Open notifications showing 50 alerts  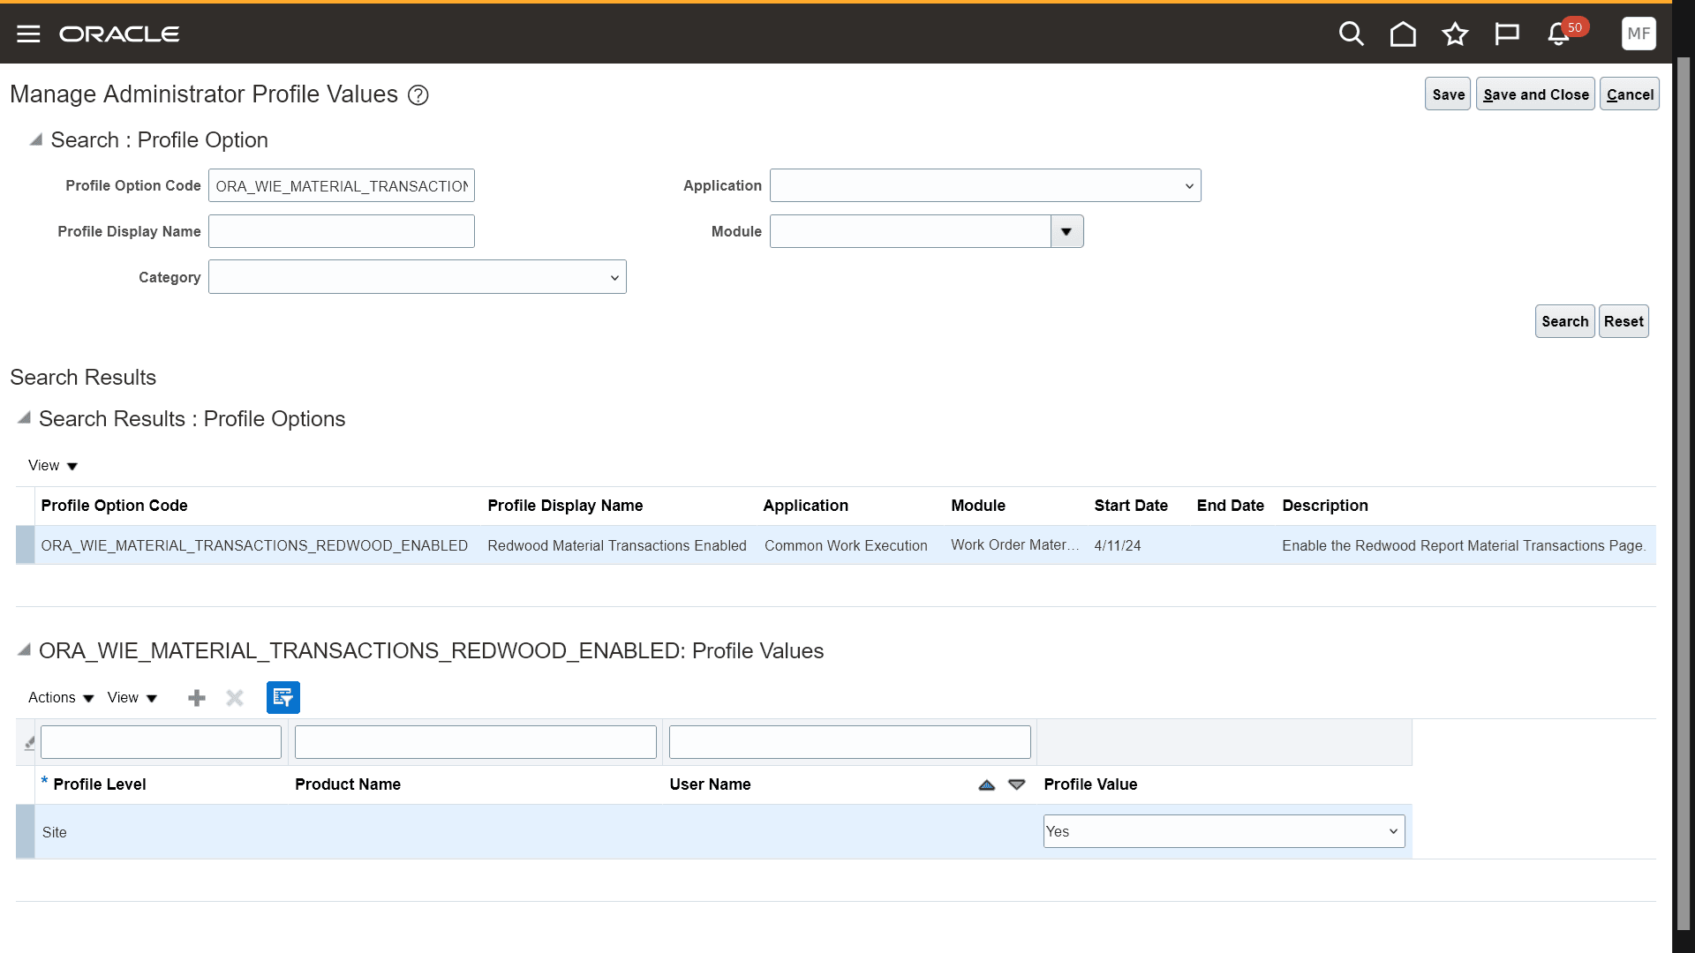(1558, 35)
